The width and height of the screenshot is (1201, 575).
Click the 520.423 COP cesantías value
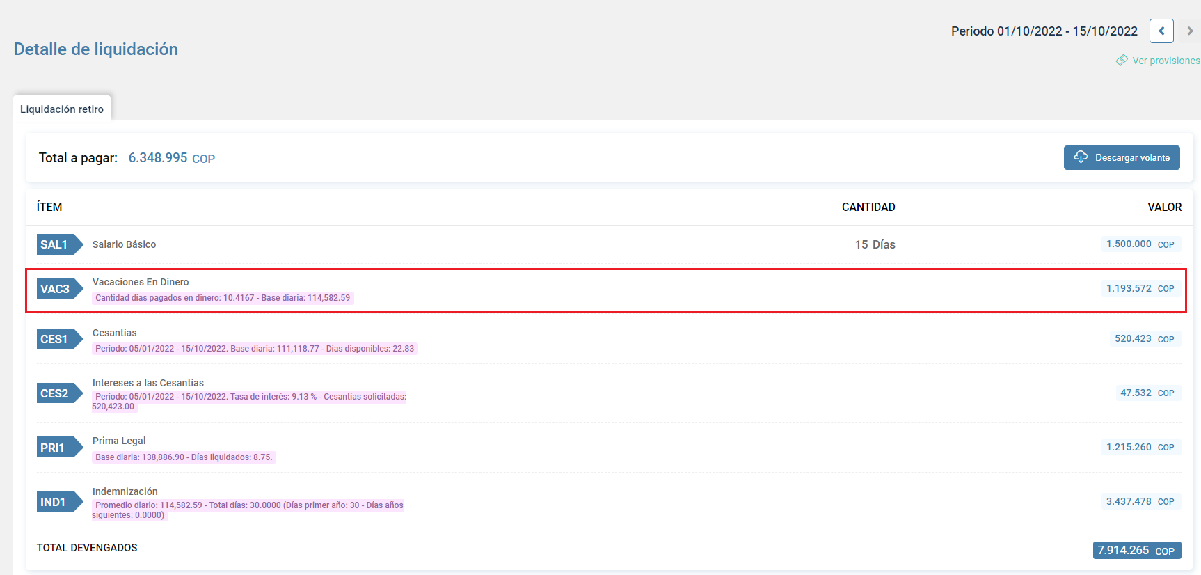1145,339
